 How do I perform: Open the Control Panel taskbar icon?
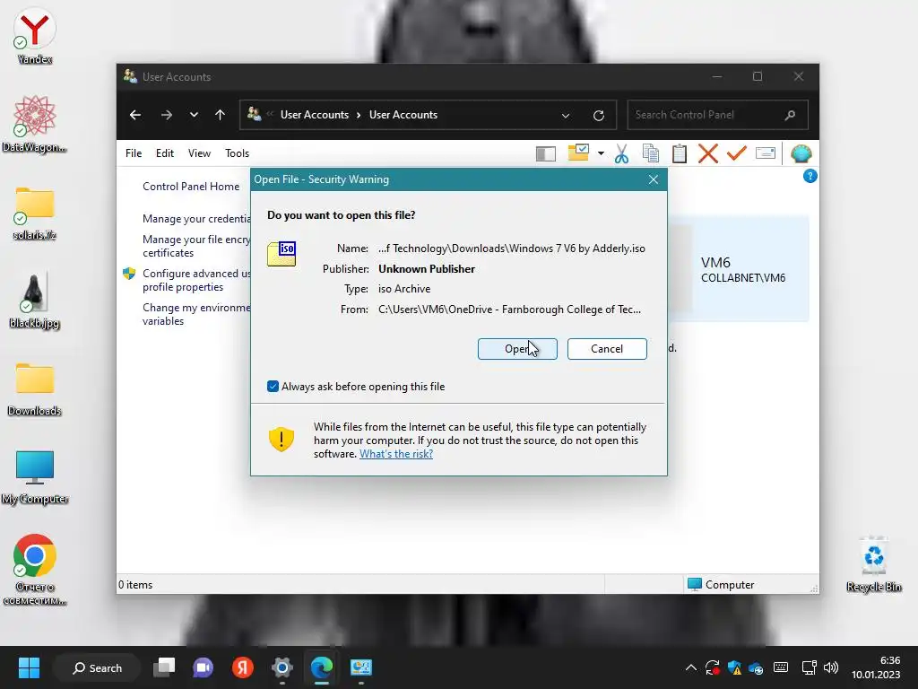tap(360, 667)
